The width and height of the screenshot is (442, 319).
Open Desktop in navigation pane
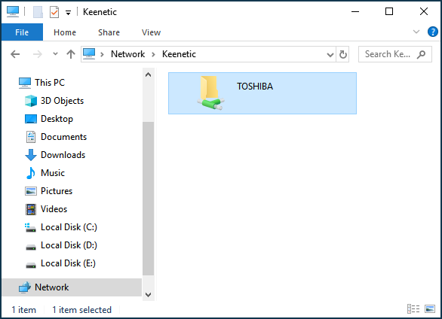[49, 119]
